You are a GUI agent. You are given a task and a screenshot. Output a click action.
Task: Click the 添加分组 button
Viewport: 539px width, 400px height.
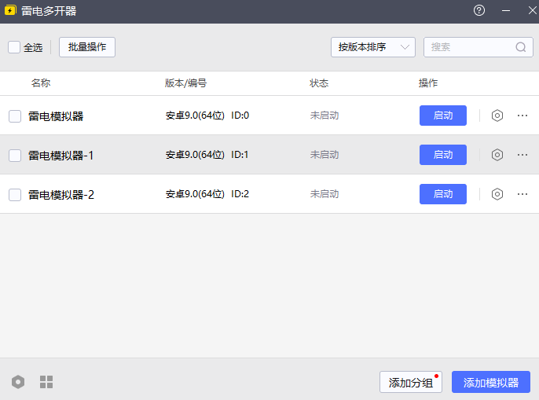(x=411, y=383)
